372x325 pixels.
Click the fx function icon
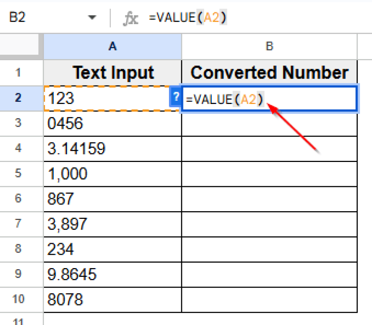point(132,17)
